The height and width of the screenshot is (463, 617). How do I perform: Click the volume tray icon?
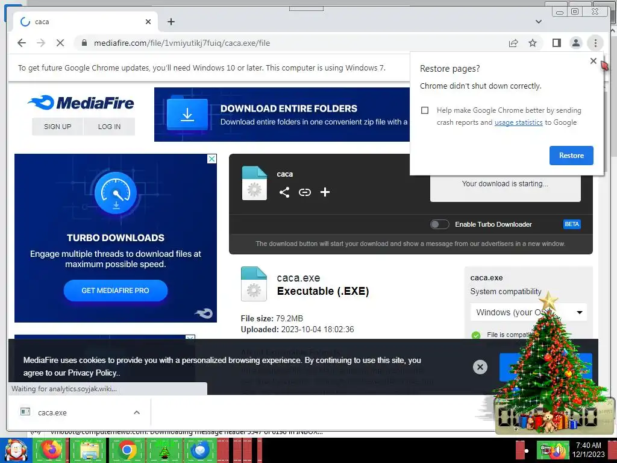pos(557,450)
